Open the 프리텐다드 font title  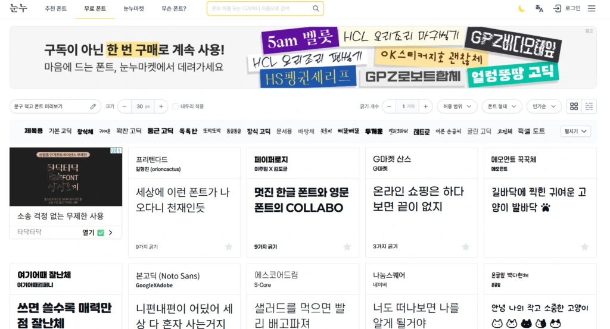point(152,159)
